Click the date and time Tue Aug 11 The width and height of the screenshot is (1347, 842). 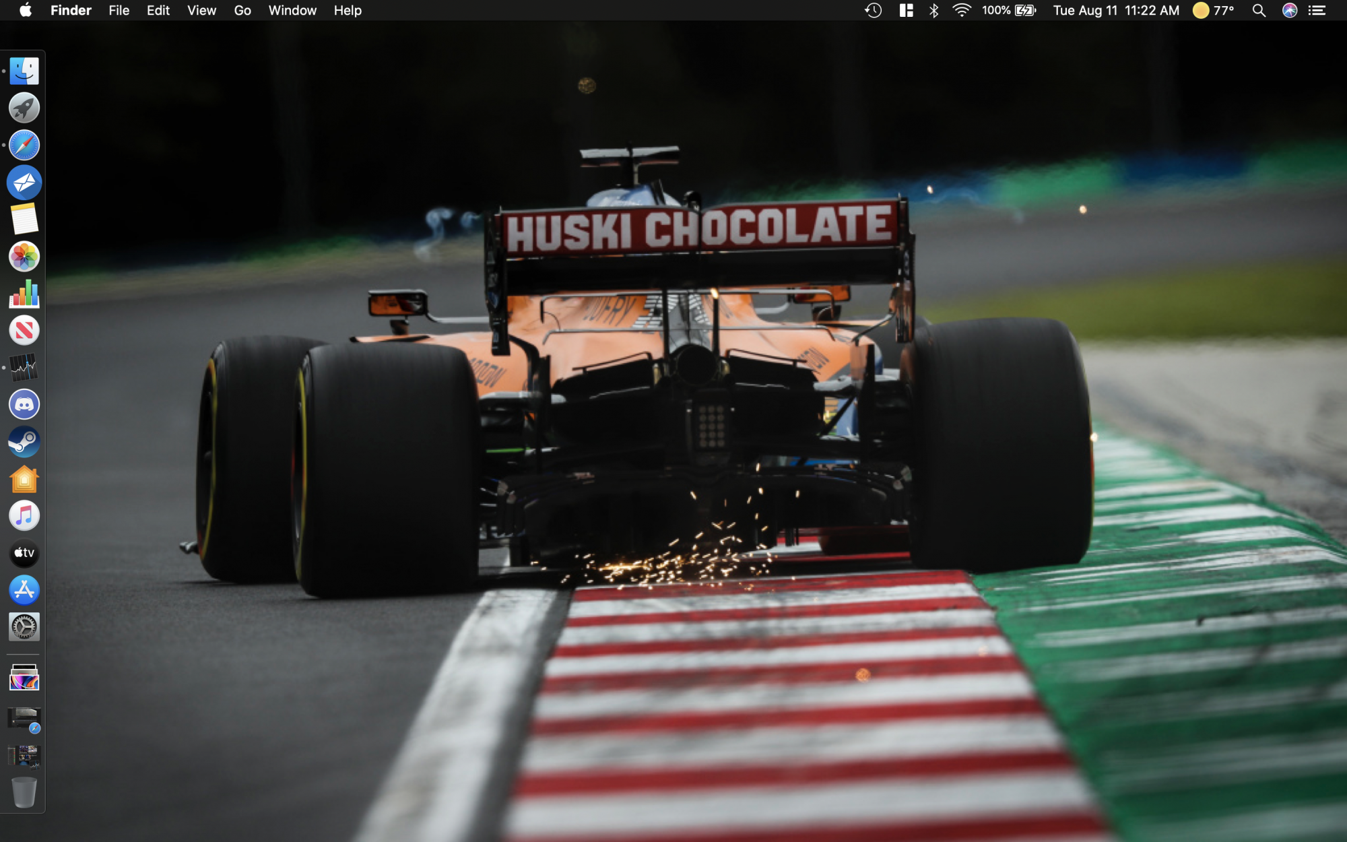pos(1116,10)
